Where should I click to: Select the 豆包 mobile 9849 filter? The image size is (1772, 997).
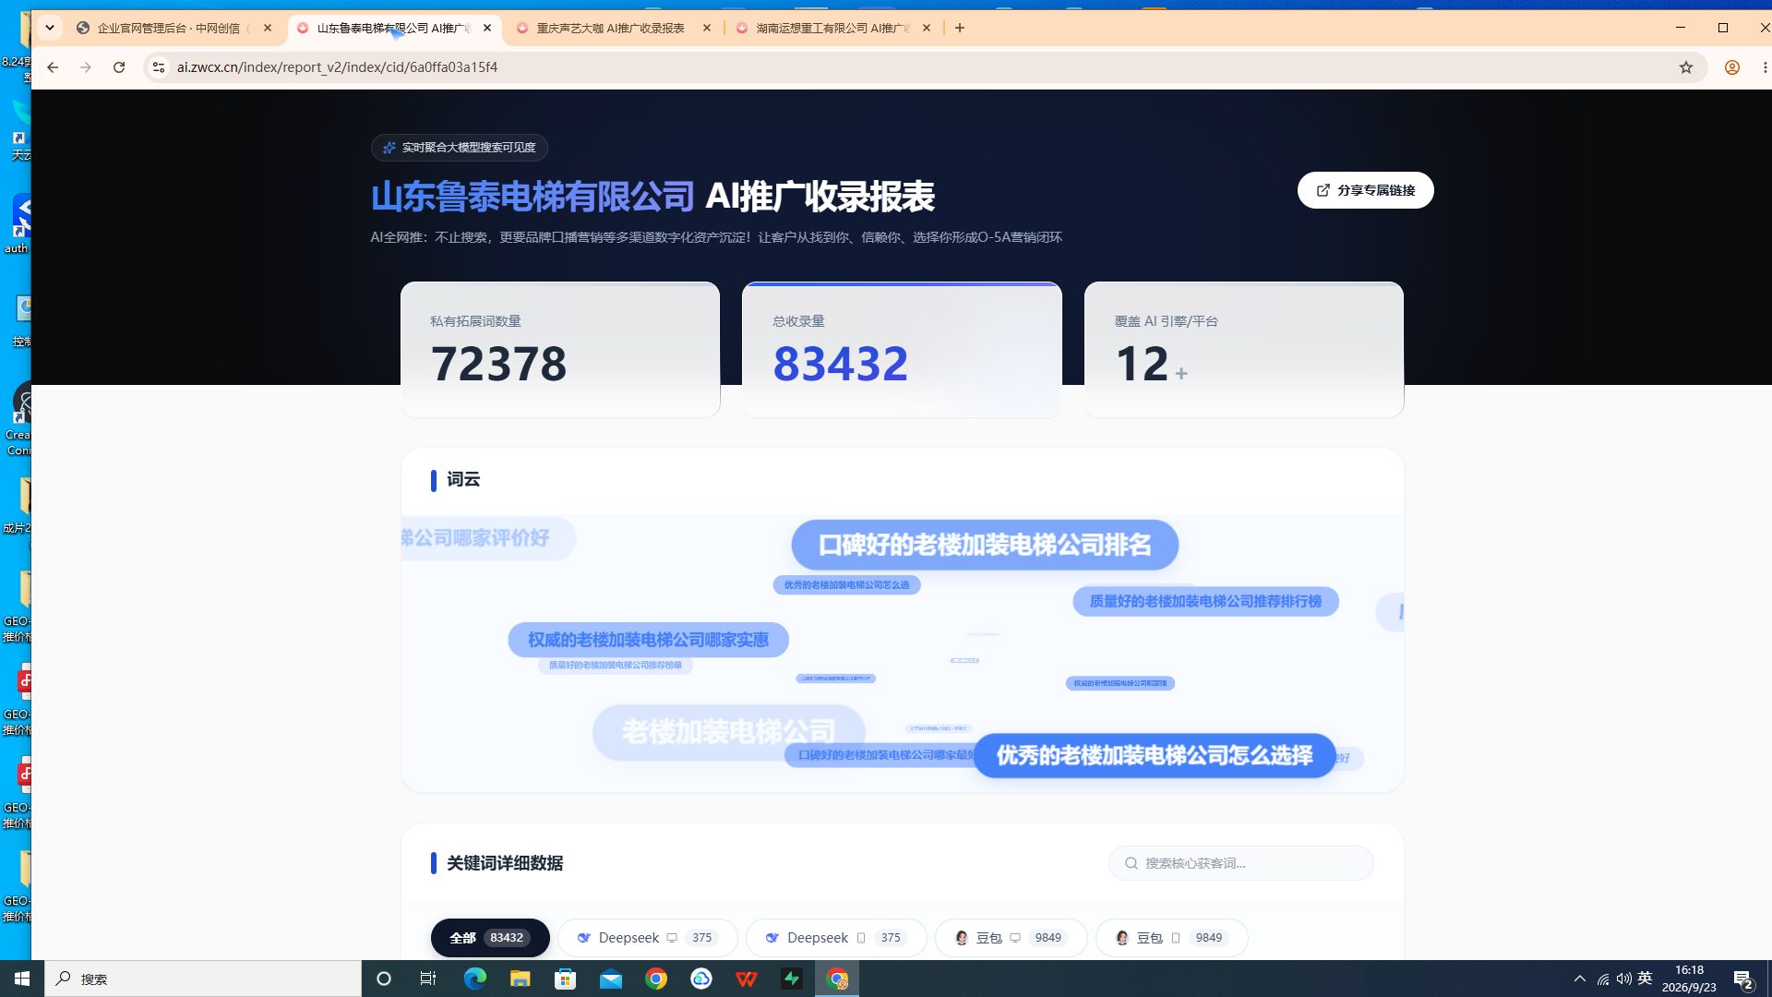(1172, 938)
